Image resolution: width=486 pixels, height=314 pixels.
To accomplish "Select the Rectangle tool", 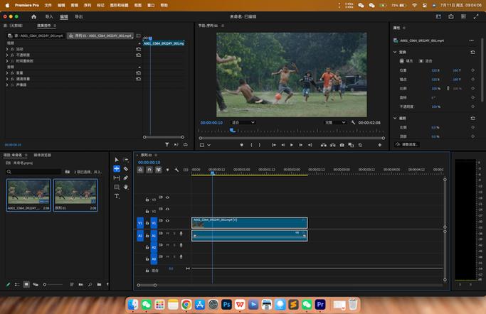I will (x=117, y=187).
